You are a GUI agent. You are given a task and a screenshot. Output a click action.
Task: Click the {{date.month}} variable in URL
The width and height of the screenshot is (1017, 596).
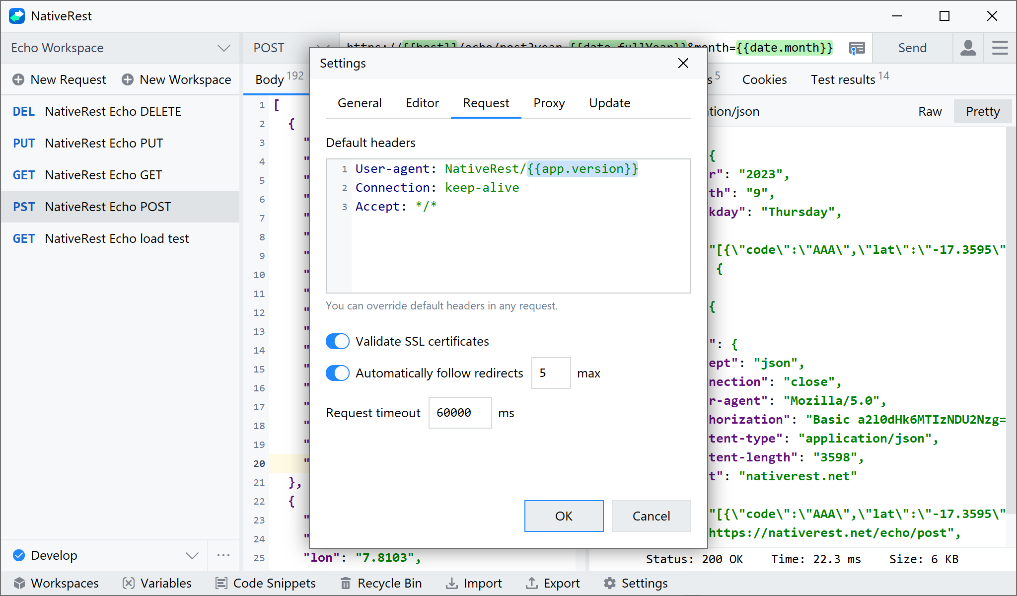(784, 48)
